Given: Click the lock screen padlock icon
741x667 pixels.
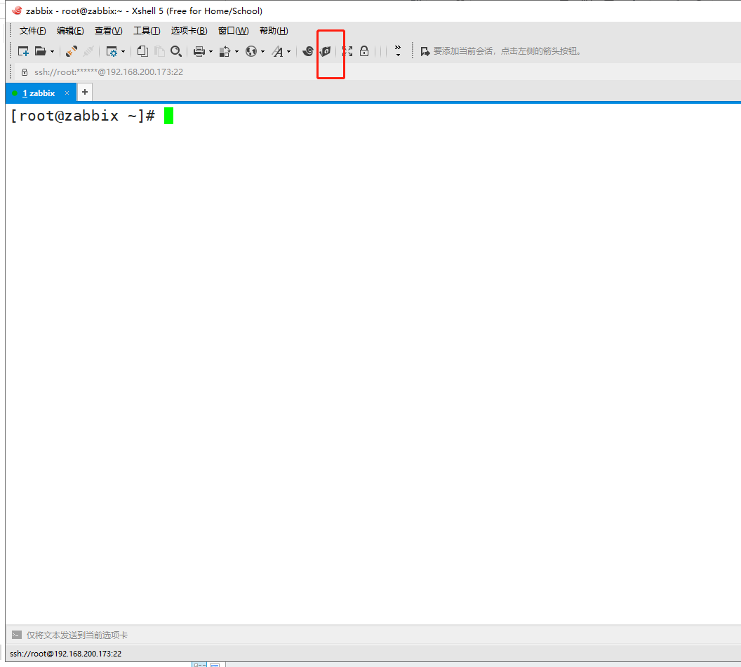Looking at the screenshot, I should click(364, 51).
